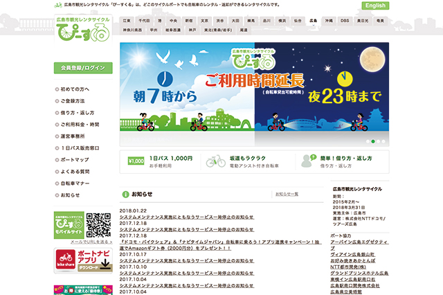The height and width of the screenshot is (295, 443).
Task: Switch to the 神戸 area tab
Action: [192, 30]
